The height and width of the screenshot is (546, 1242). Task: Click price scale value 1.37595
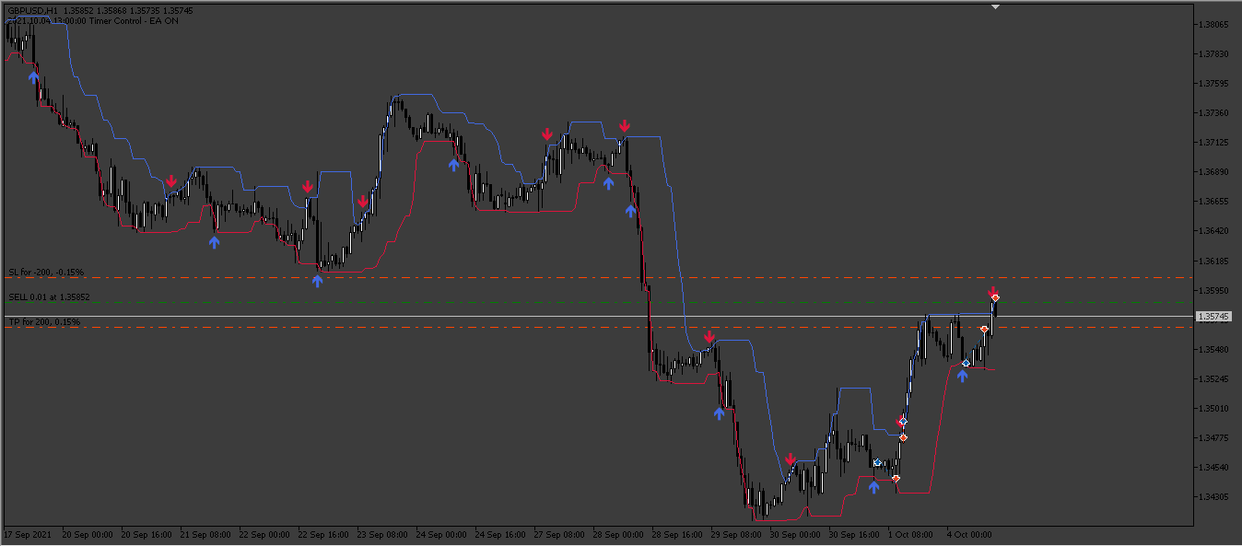(1213, 84)
